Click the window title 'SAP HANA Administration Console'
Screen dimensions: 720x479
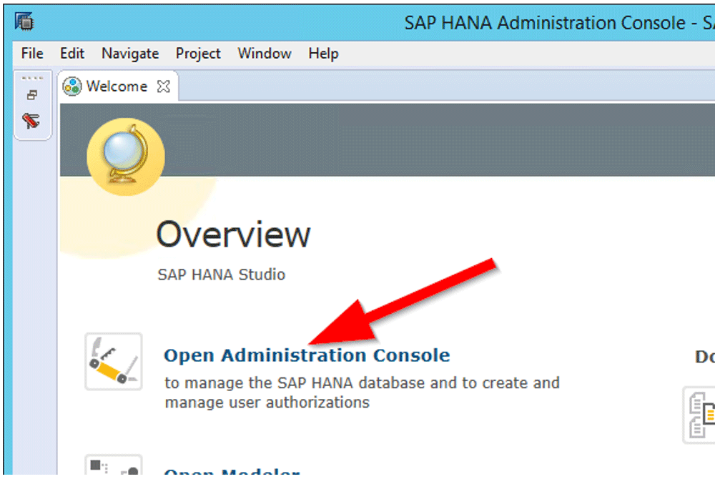pyautogui.click(x=545, y=23)
